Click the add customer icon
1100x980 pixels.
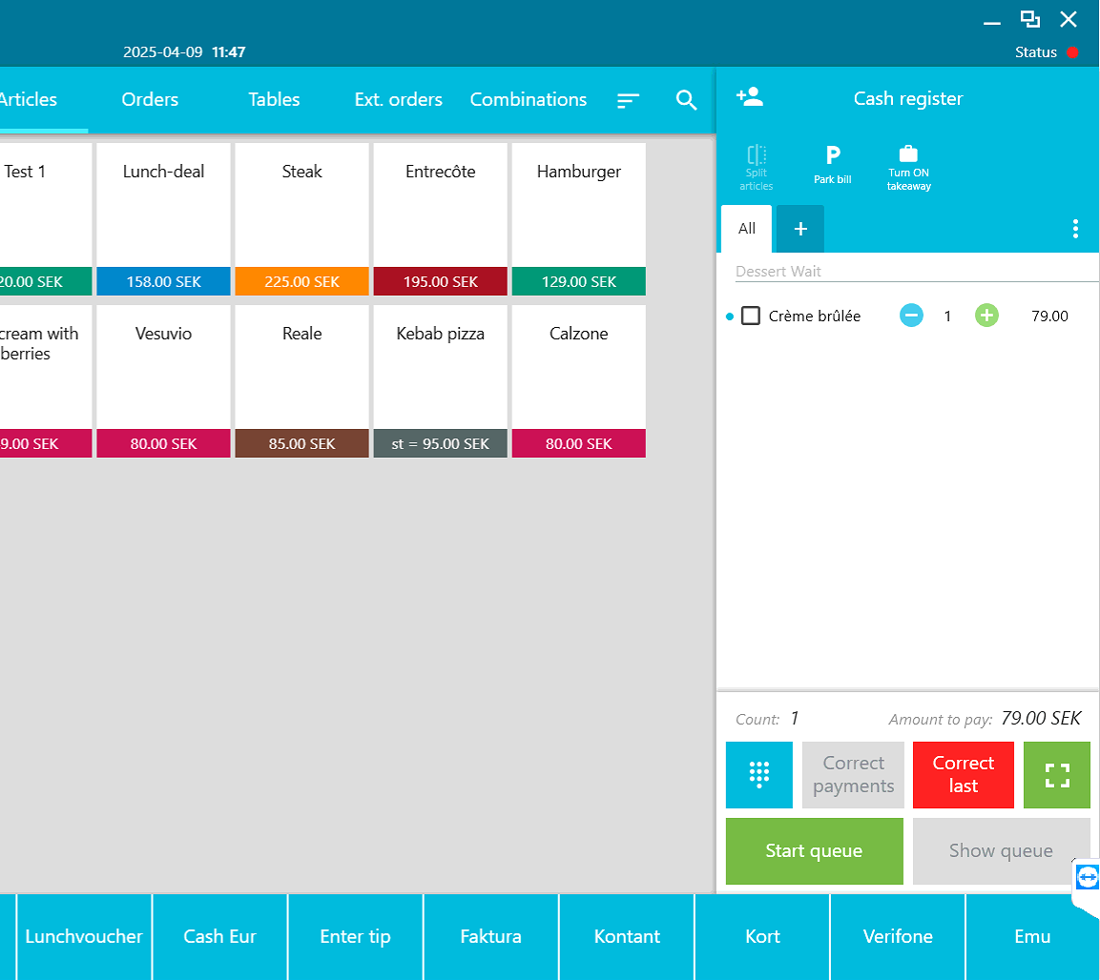tap(750, 97)
